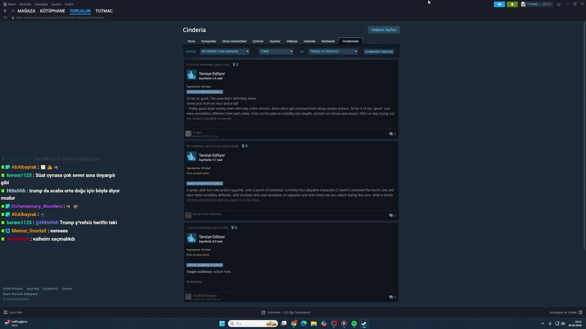Click the TUTMAC profile avatar

click(523, 4)
